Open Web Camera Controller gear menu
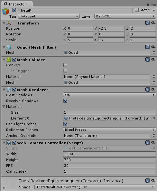 153,142
